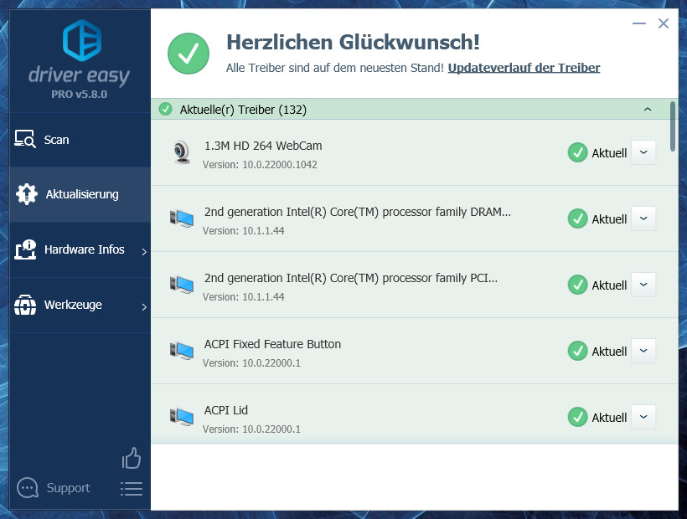Click PRO v5.8.0 version label
This screenshot has width=687, height=519.
point(80,94)
